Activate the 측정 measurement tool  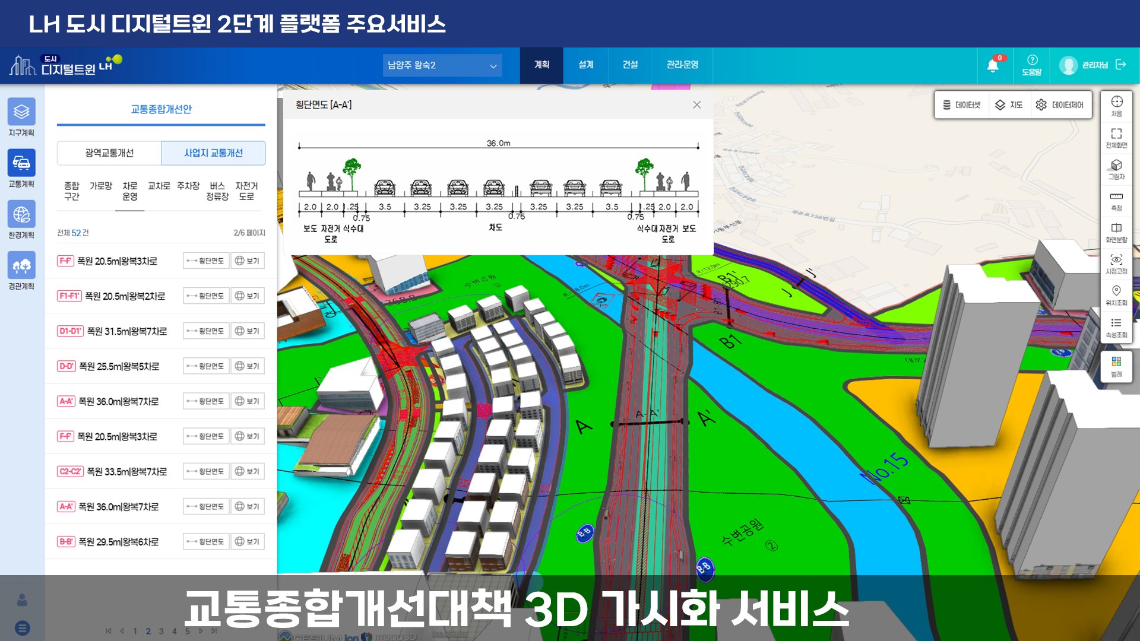pos(1116,201)
